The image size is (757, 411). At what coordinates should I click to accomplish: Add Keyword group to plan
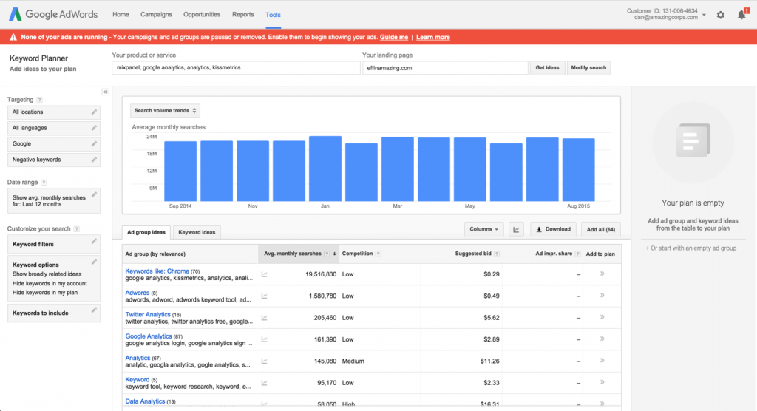(x=602, y=382)
